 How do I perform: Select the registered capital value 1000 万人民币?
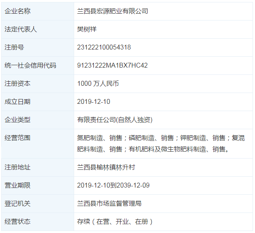pos(98,84)
